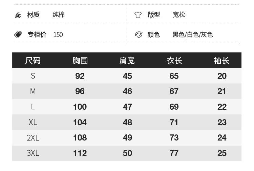Click the shoulder width value 49
Image resolution: width=254 pixels, height=171 pixels.
pyautogui.click(x=127, y=138)
